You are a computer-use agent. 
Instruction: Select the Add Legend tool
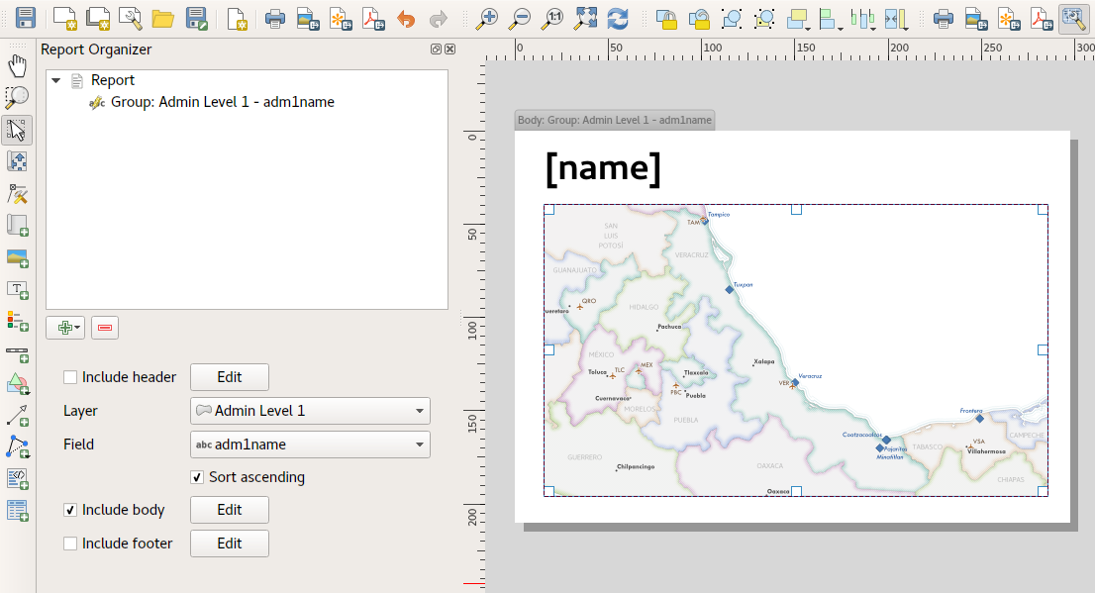17,321
